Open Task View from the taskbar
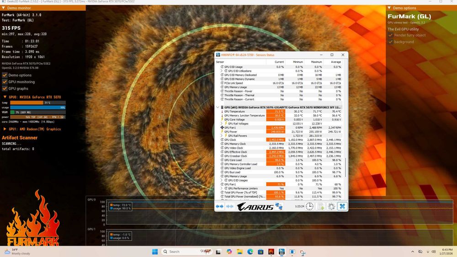This screenshot has width=457, height=257. point(218,252)
